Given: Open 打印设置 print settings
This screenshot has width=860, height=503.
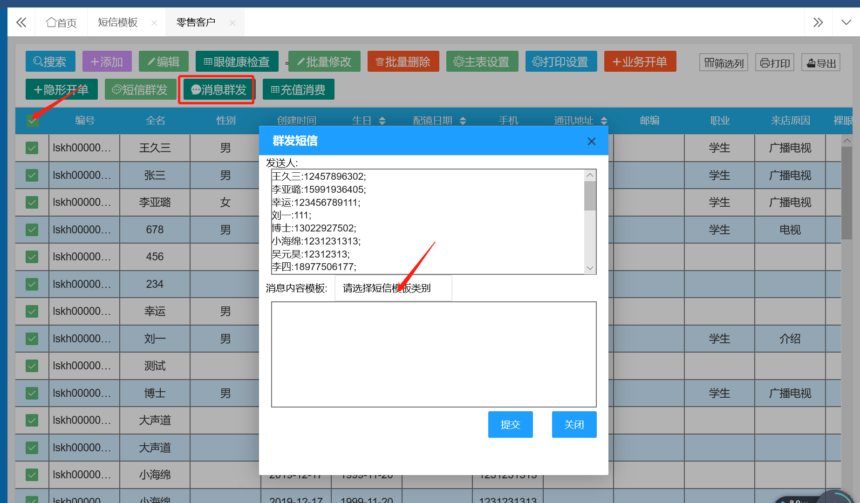Looking at the screenshot, I should coord(561,61).
